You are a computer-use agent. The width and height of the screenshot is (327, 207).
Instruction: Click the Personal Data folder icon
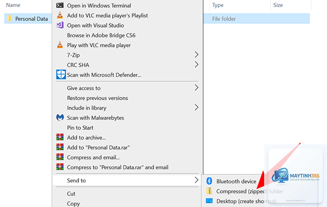coord(10,18)
